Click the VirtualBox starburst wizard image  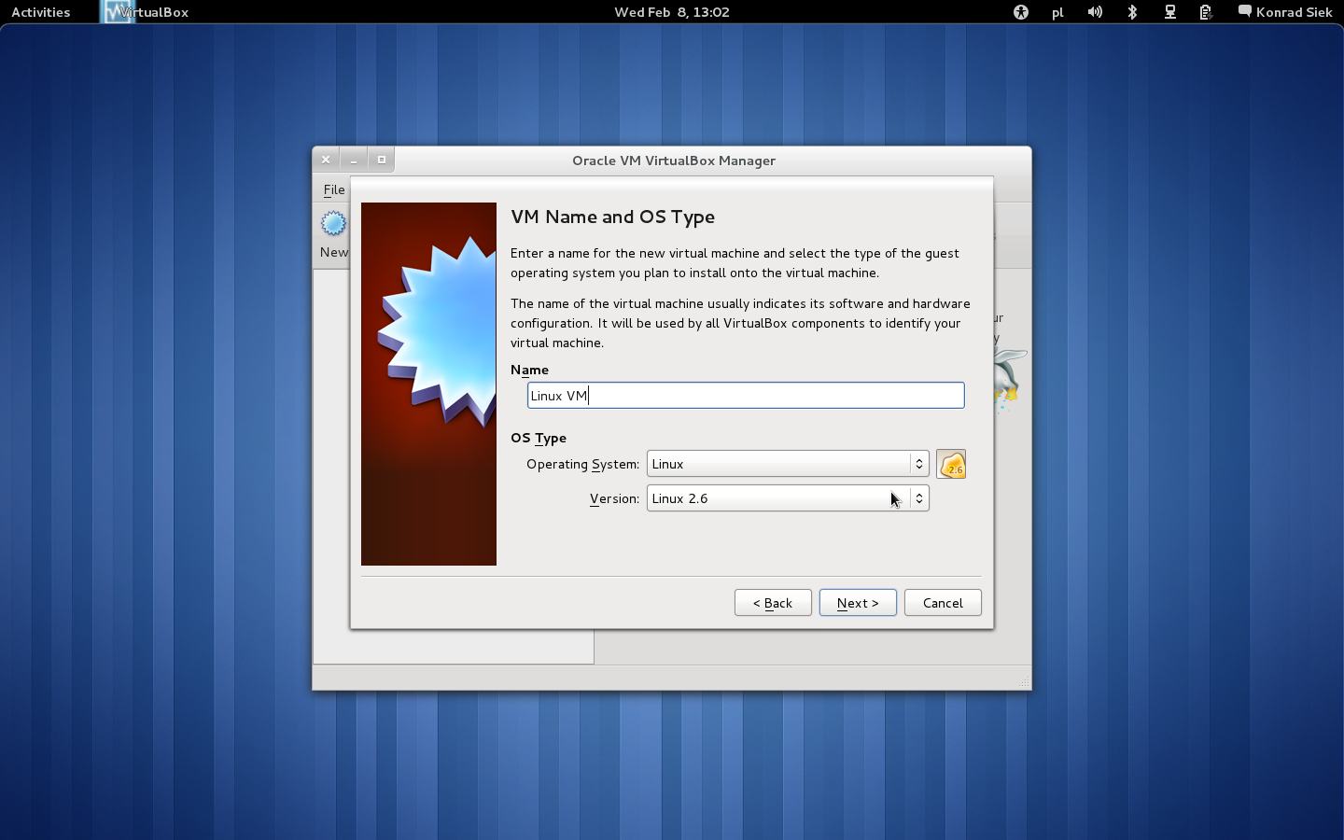tap(428, 384)
